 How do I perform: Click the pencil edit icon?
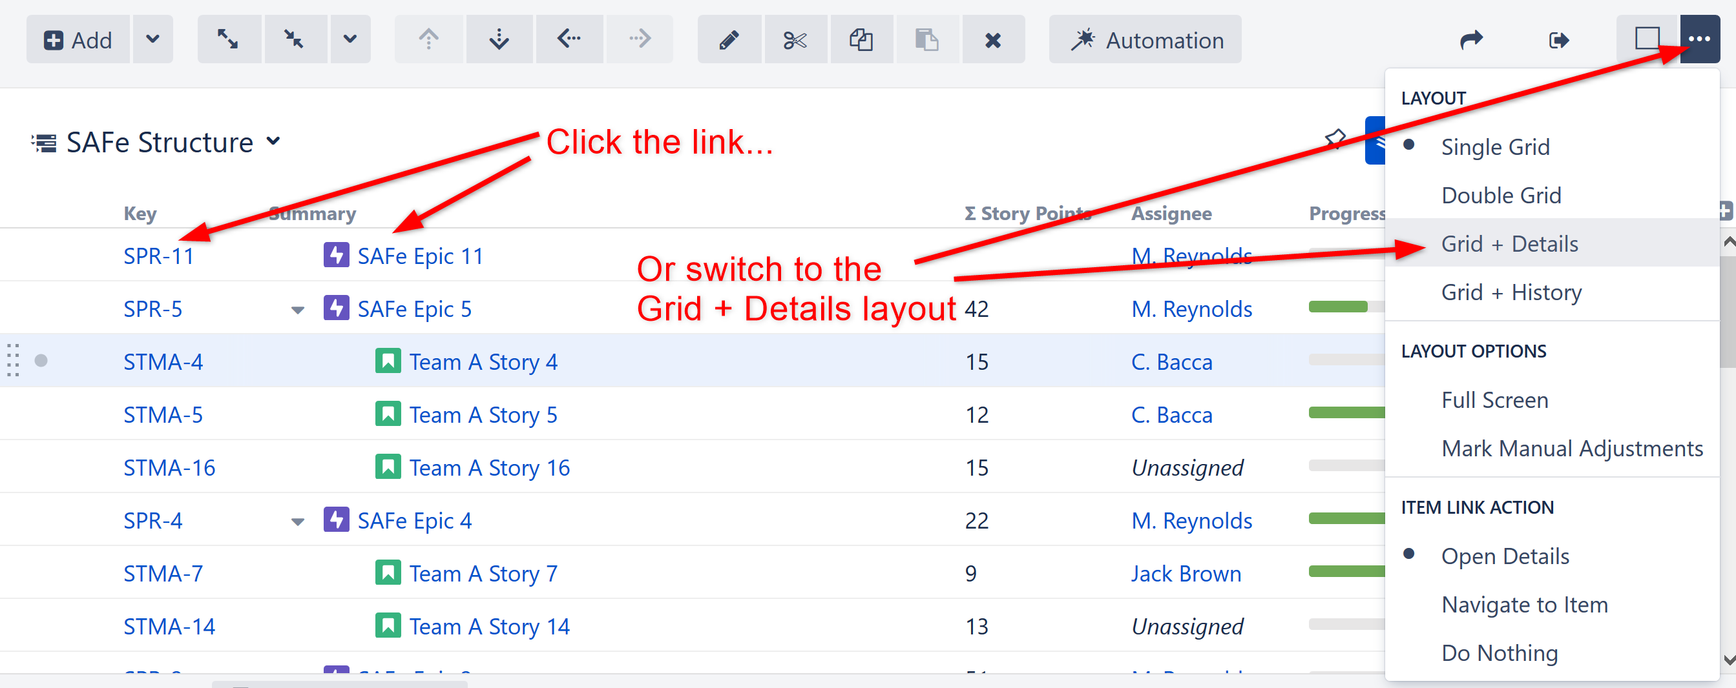(x=729, y=40)
